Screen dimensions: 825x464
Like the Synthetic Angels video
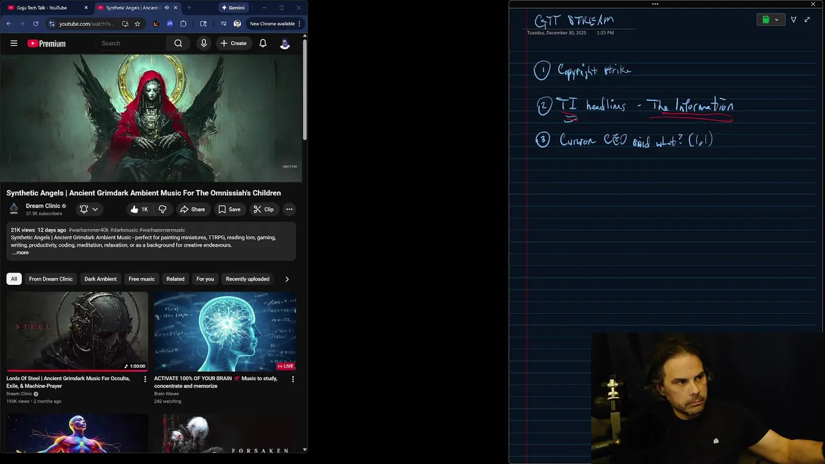point(139,209)
